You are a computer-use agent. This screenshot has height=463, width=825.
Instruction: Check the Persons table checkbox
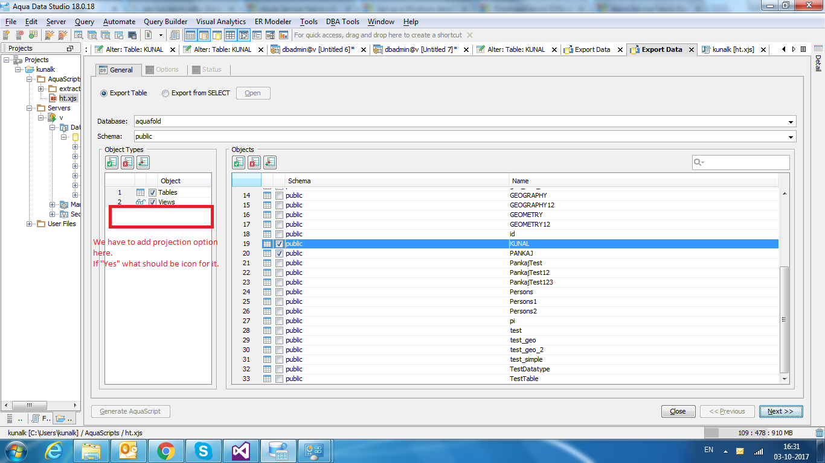[279, 292]
